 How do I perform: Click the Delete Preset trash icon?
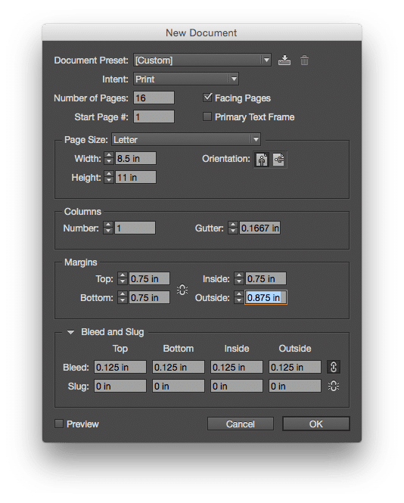pos(304,61)
